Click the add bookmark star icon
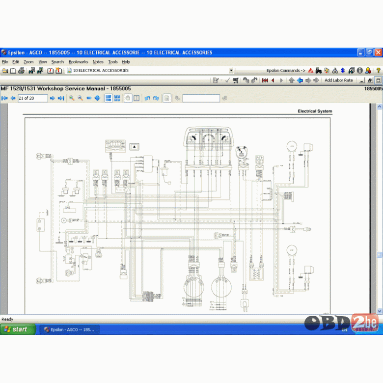 (x=58, y=71)
